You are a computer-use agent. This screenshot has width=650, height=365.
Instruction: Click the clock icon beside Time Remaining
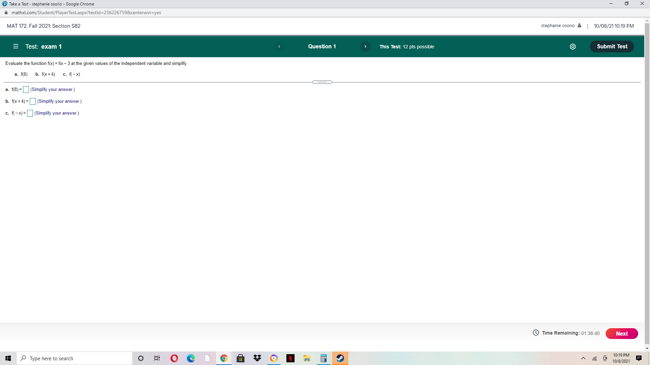click(x=536, y=333)
